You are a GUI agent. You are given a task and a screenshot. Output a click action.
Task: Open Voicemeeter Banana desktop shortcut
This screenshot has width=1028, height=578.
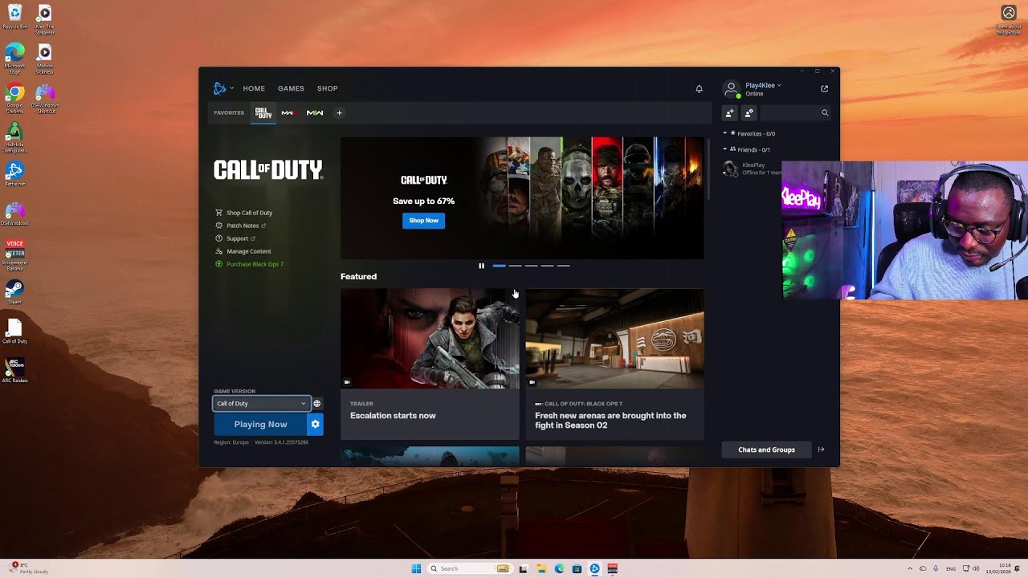click(x=14, y=255)
